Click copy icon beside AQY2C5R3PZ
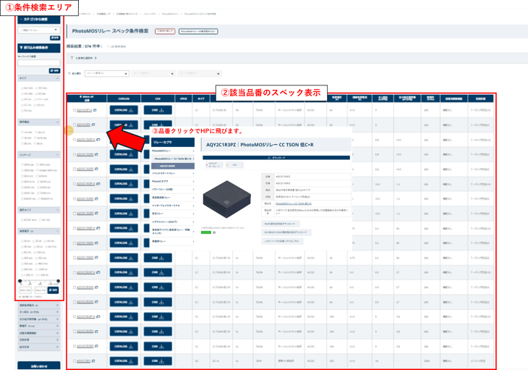Viewport: 528px width, 370px height. [x=96, y=346]
